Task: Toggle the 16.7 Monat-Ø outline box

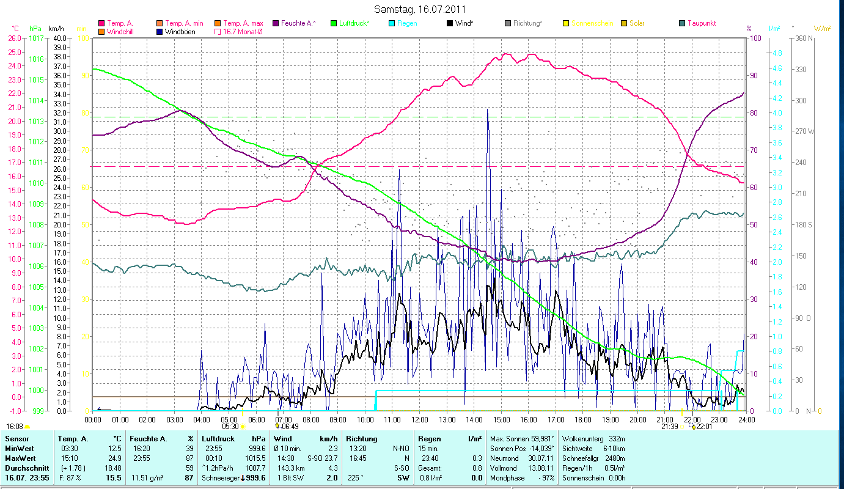Action: coord(218,32)
